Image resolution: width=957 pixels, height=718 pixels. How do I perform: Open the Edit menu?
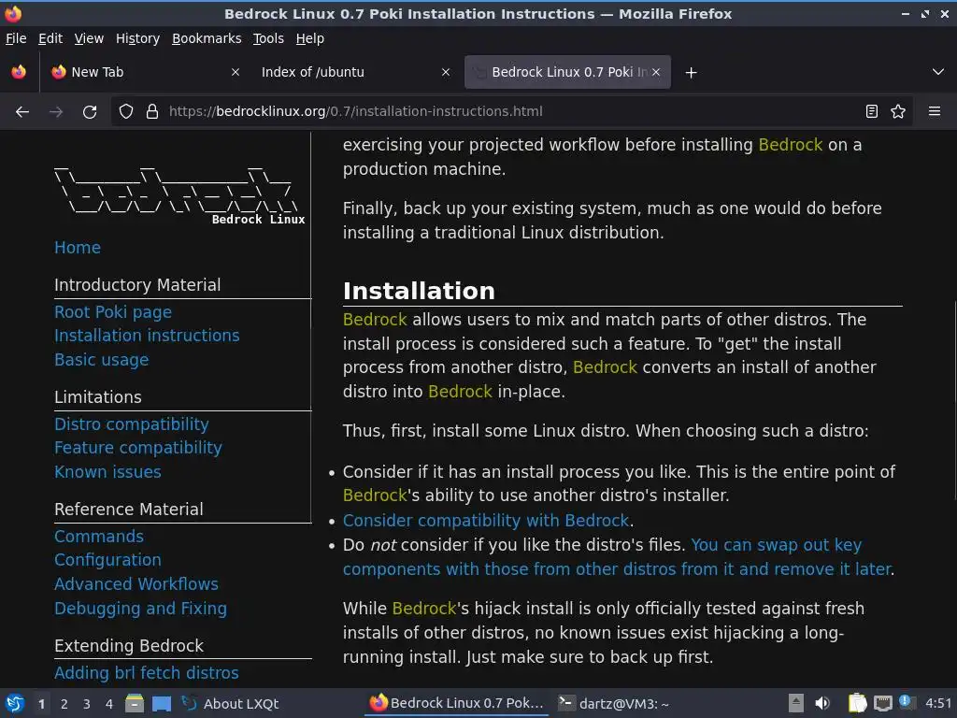pyautogui.click(x=50, y=38)
